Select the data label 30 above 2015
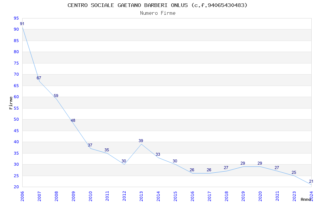 [x=175, y=161]
